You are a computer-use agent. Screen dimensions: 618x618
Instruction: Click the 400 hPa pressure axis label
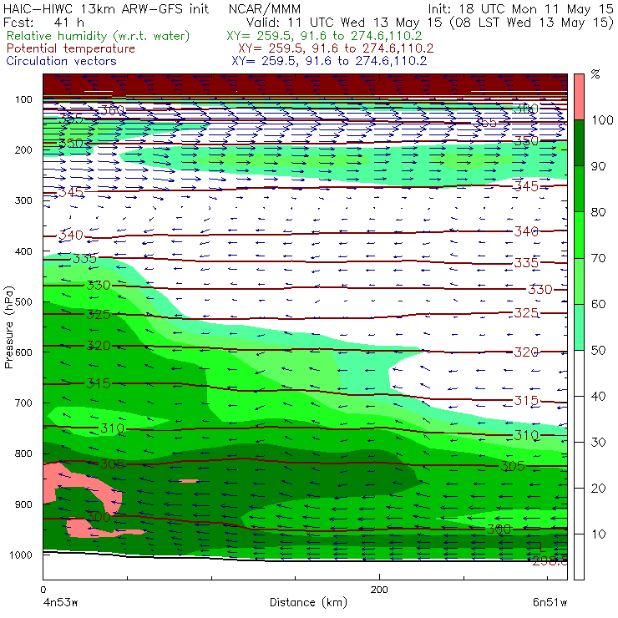[23, 251]
